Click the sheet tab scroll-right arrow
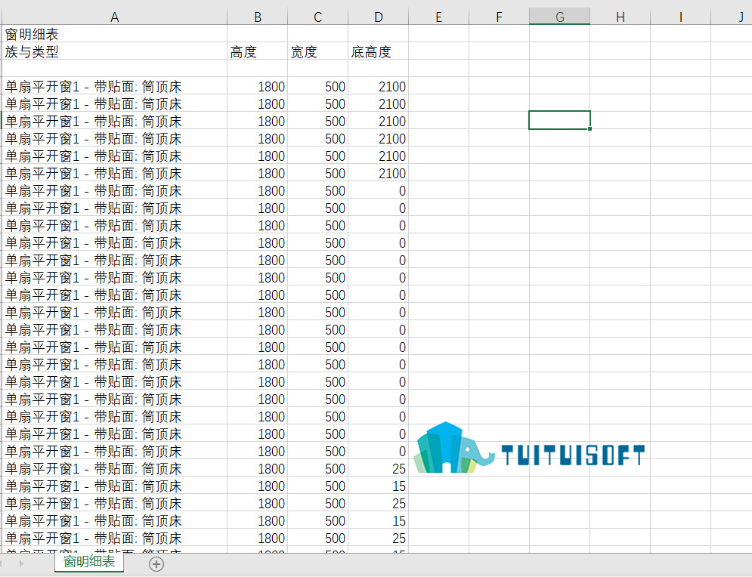This screenshot has height=577, width=752. click(x=20, y=564)
